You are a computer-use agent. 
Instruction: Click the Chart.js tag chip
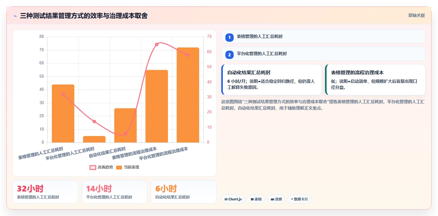(233, 199)
